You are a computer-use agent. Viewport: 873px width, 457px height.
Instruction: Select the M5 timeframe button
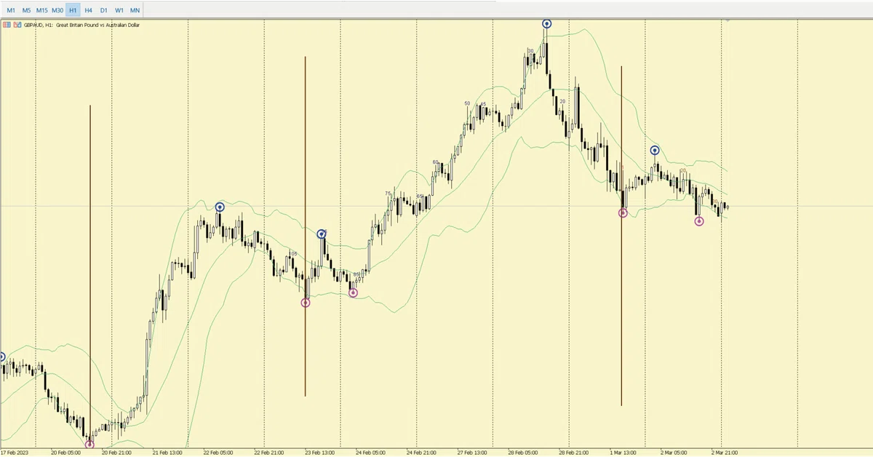click(26, 10)
